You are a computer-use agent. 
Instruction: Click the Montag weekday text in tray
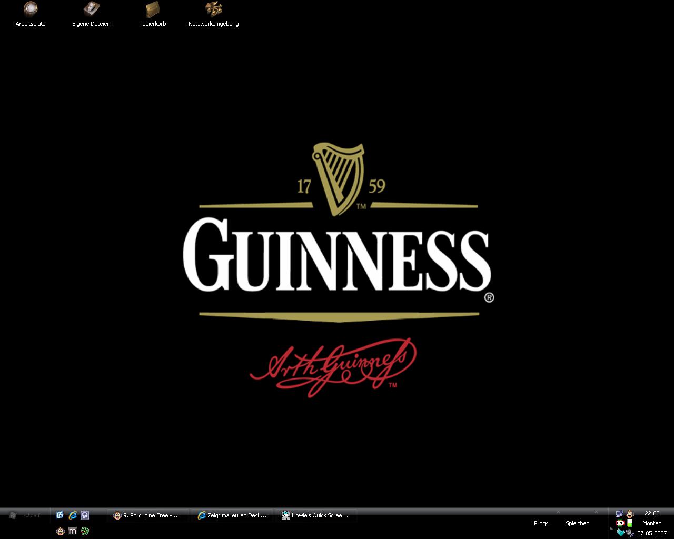click(652, 523)
